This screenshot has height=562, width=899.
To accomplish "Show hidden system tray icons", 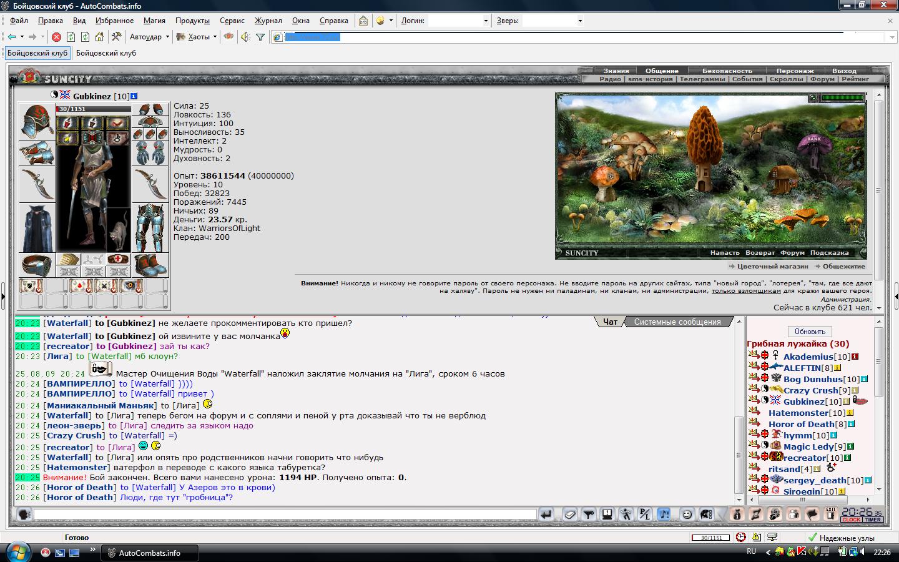I will [x=769, y=552].
